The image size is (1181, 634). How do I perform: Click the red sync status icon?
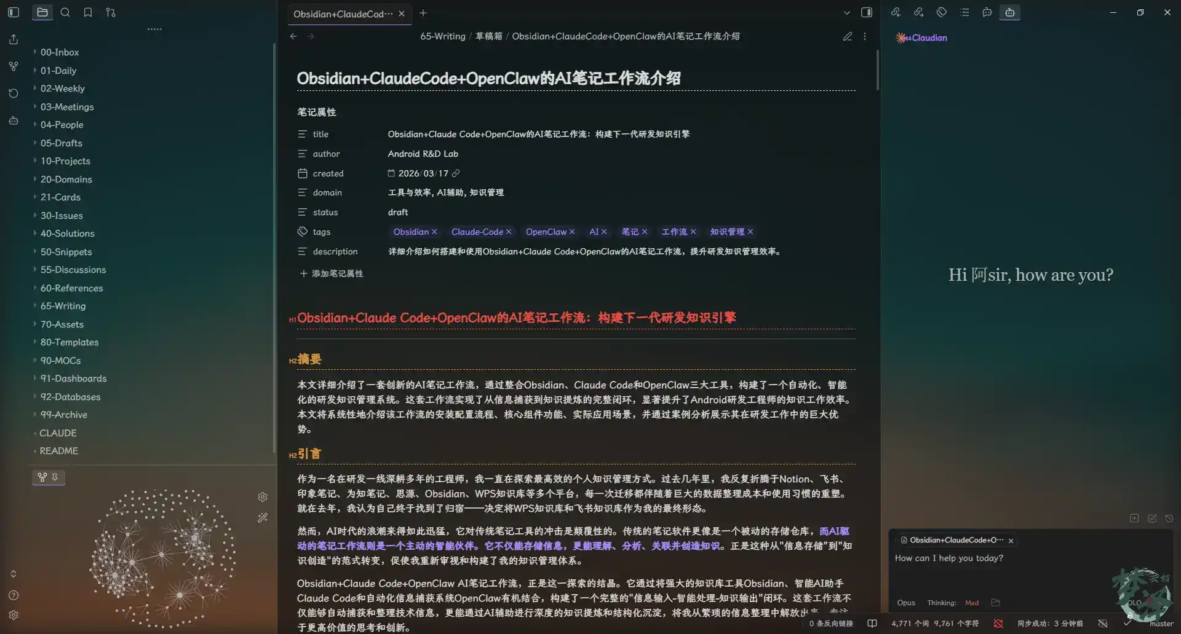(998, 624)
